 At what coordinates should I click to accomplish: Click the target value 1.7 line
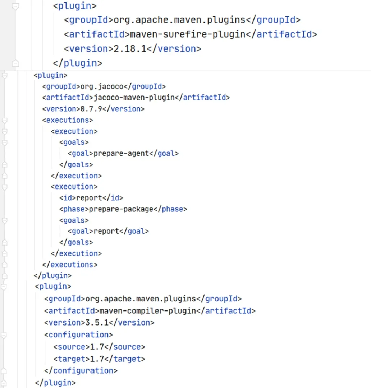[x=99, y=359]
